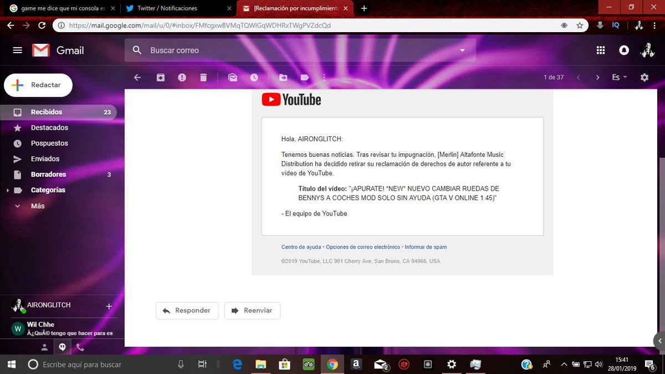
Task: Click the Reenviar button
Action: [x=252, y=310]
